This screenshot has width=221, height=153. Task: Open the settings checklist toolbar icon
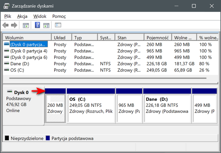[x=58, y=25]
